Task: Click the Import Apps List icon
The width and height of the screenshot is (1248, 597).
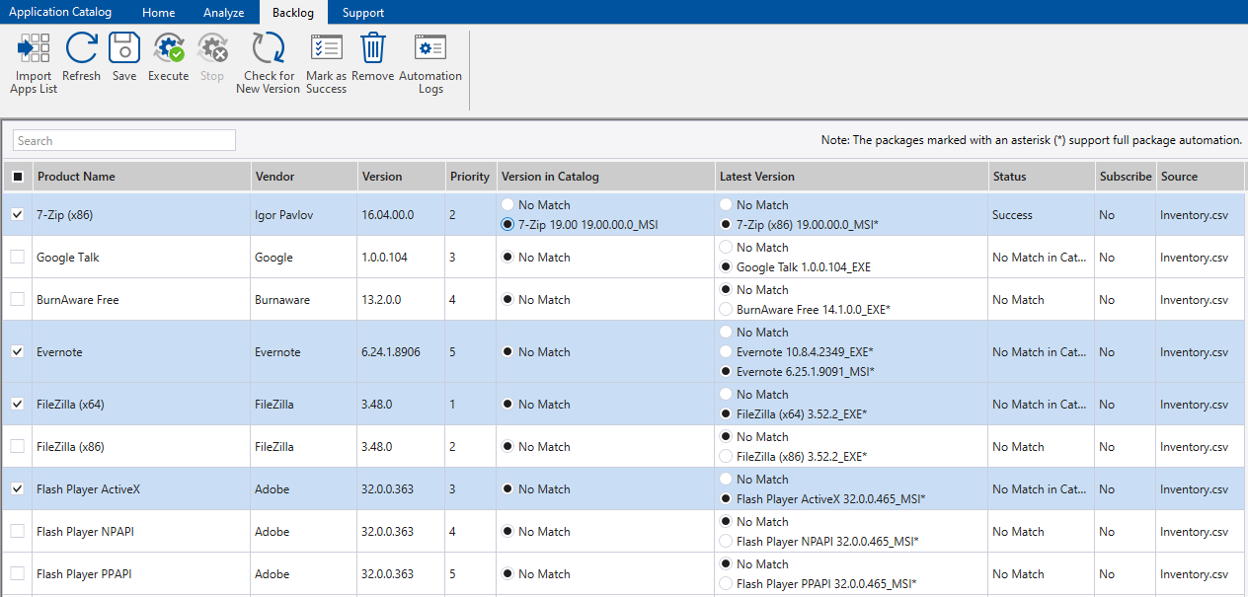Action: [x=35, y=48]
